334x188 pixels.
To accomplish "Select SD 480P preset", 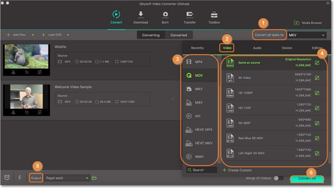I will (x=274, y=123).
